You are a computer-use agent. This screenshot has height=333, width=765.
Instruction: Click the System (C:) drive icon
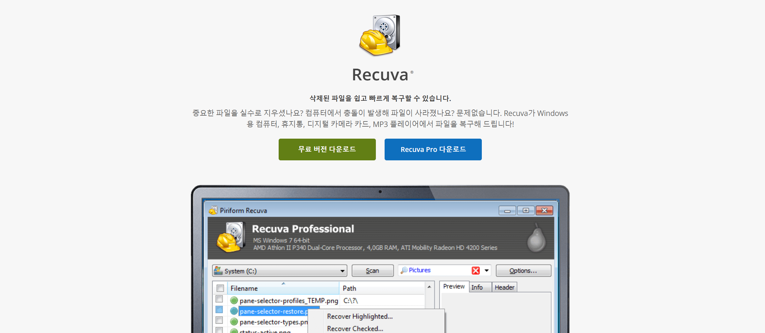coord(218,270)
